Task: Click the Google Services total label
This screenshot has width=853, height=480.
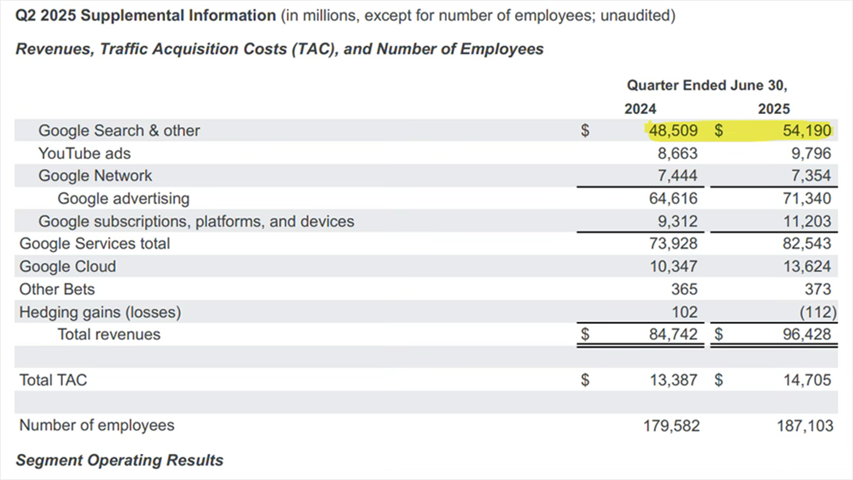Action: (x=94, y=243)
